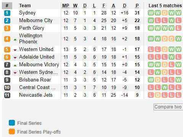Click green up arrow beside Wellington Phoenix
Viewport: 183px width, 137px height.
click(x=15, y=40)
